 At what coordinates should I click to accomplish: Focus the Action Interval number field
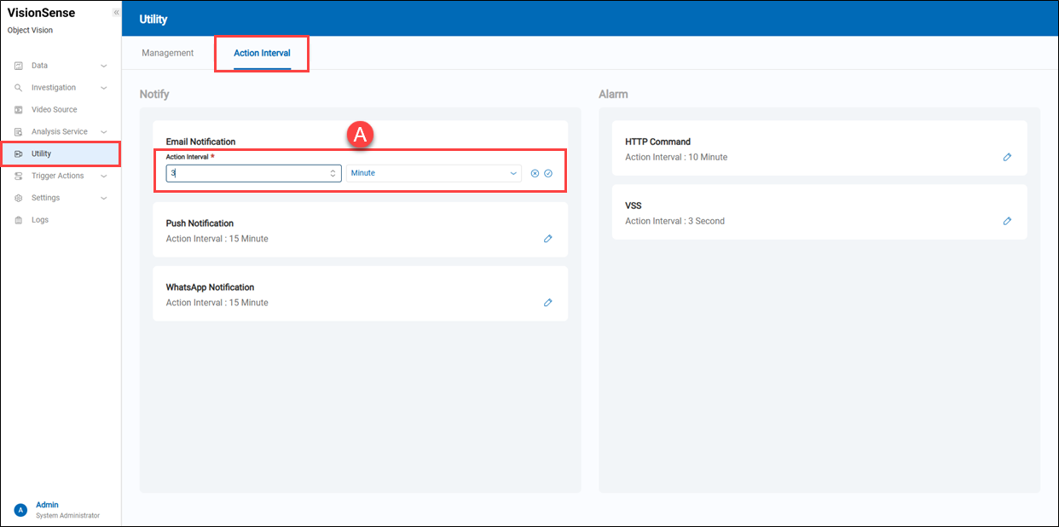247,173
